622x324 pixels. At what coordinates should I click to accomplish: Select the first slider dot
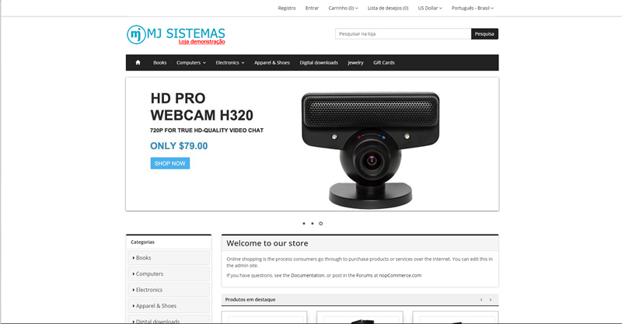point(304,223)
